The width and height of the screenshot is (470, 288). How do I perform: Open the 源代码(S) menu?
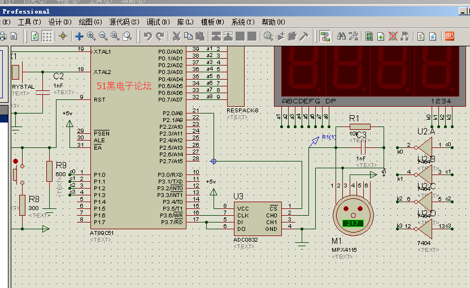click(x=124, y=22)
